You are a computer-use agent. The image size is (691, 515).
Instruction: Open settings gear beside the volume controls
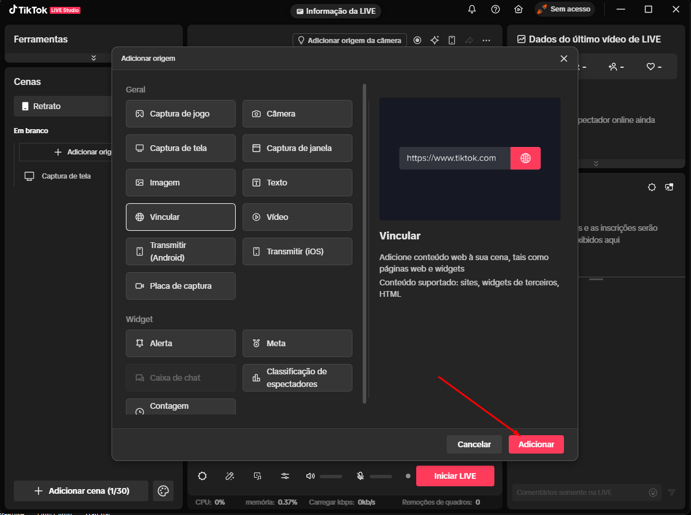click(202, 476)
